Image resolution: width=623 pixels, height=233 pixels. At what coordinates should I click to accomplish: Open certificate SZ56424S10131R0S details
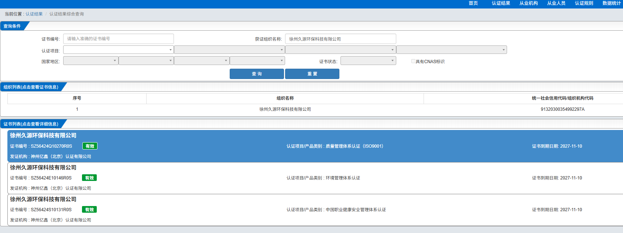315,210
